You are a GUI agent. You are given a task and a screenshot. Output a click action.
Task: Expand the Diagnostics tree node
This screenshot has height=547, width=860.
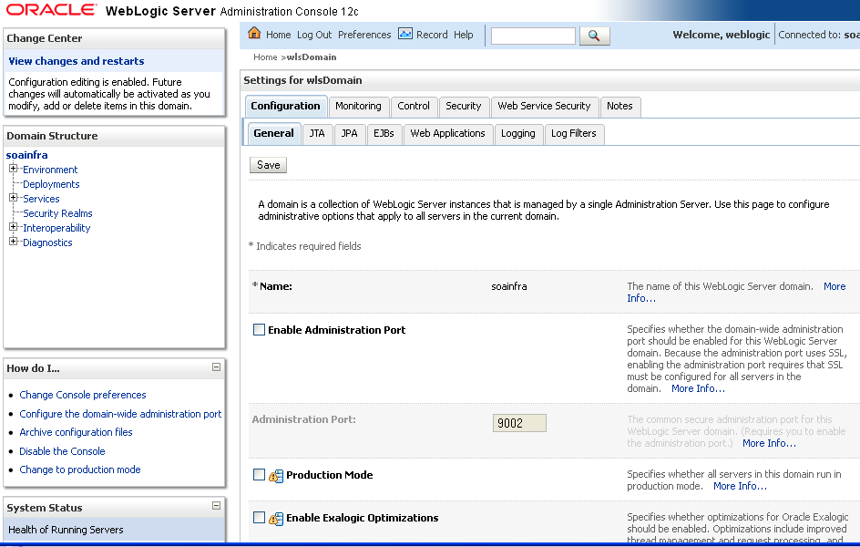tap(13, 242)
